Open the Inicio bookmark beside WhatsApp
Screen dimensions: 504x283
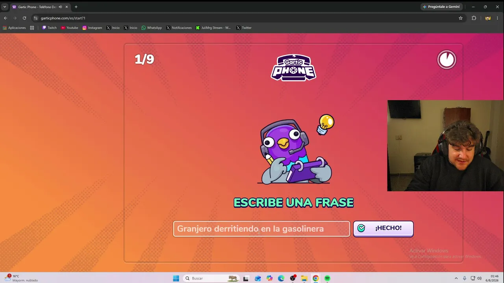(x=130, y=28)
